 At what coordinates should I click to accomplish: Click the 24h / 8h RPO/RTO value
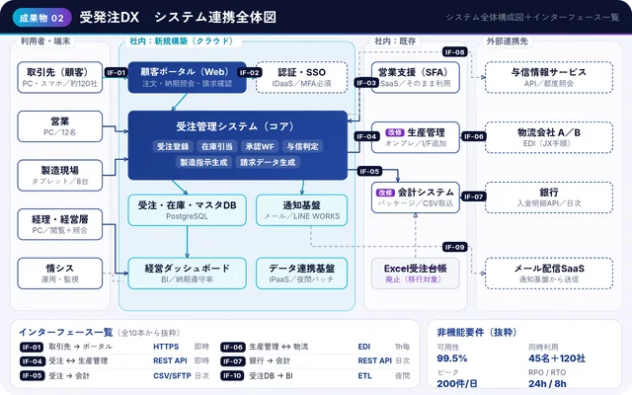tap(547, 384)
